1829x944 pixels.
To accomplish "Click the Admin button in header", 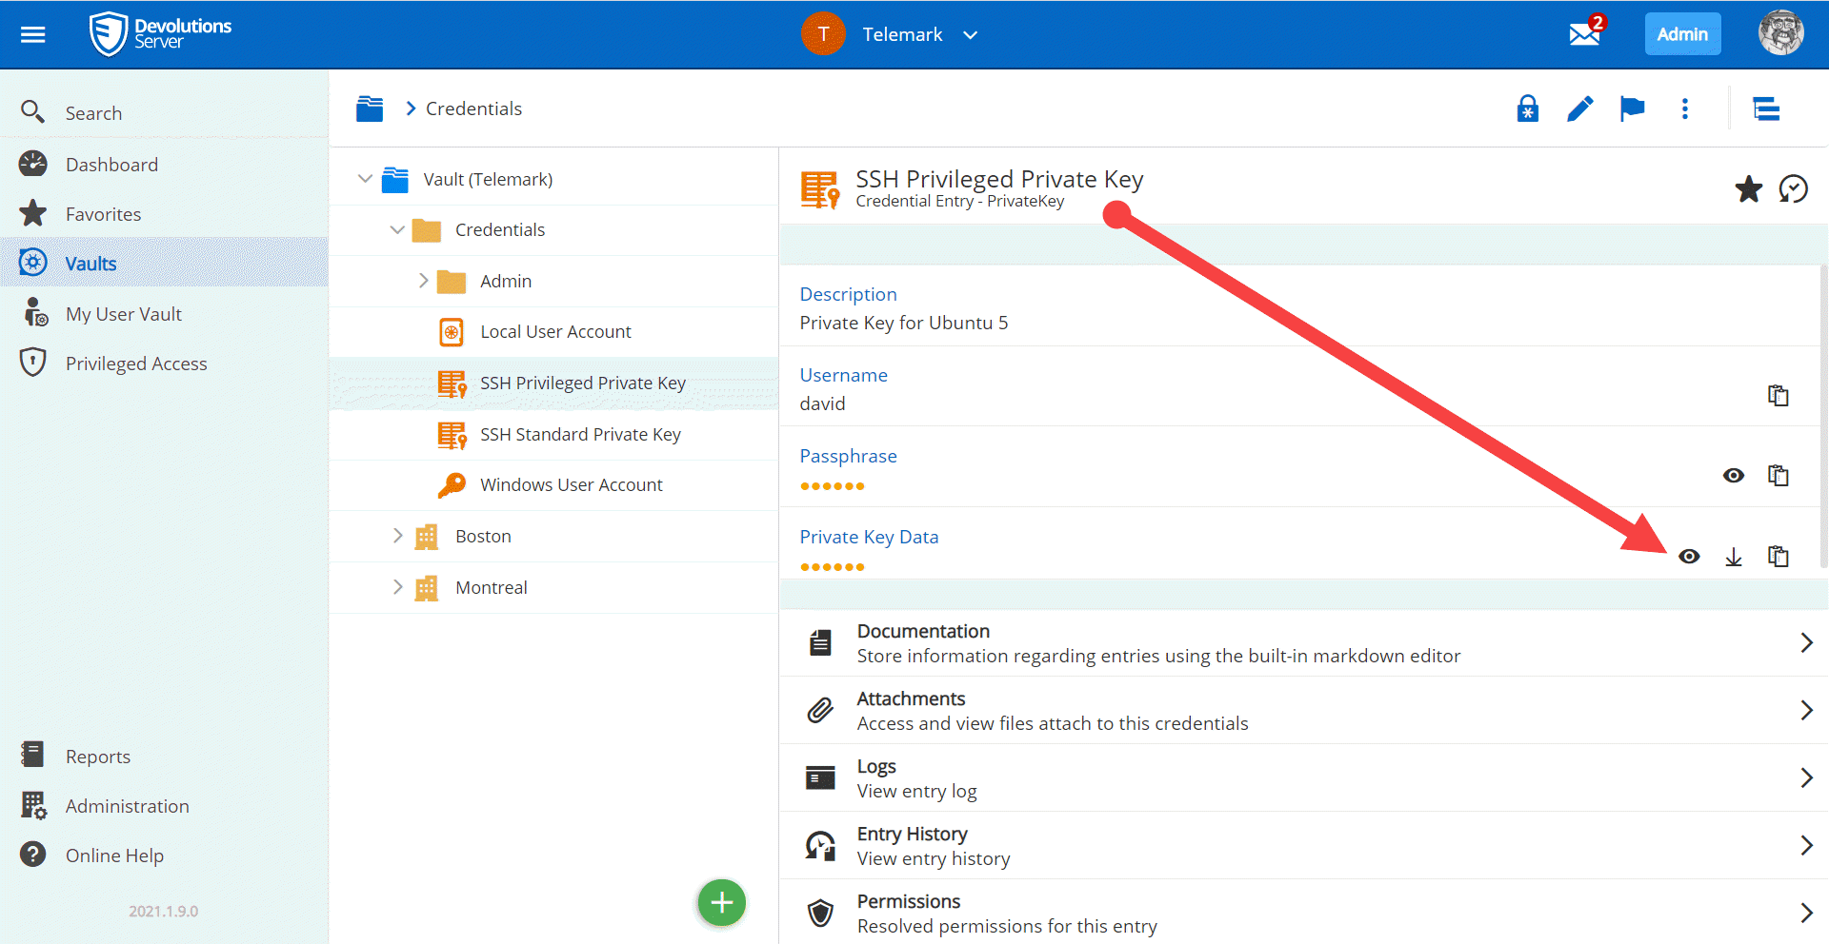I will [1681, 34].
